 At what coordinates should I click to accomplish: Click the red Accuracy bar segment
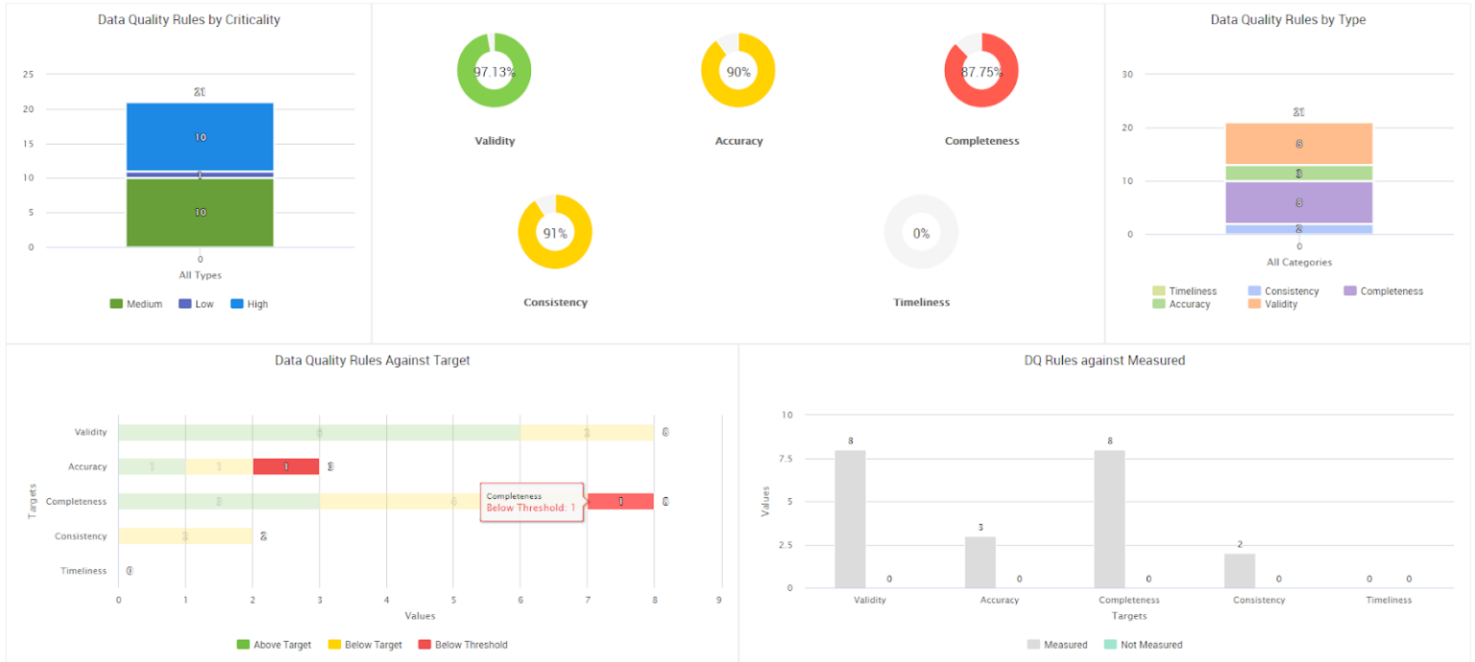pyautogui.click(x=285, y=466)
